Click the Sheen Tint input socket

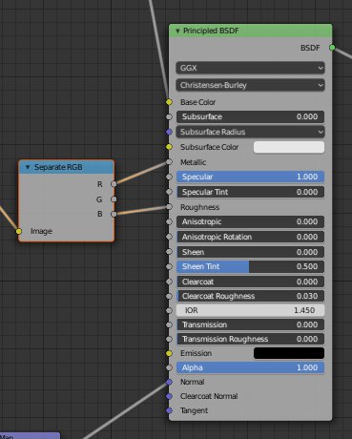click(169, 266)
